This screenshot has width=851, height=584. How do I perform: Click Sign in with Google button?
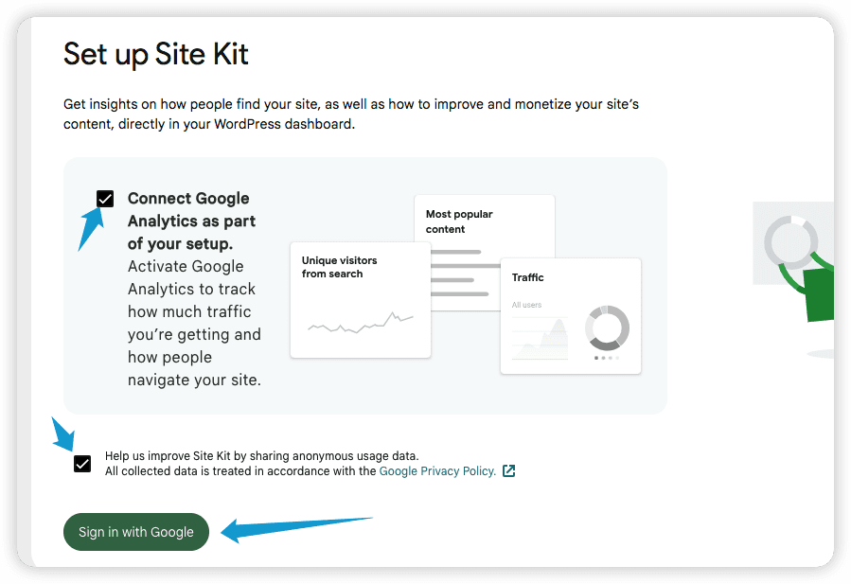(136, 532)
